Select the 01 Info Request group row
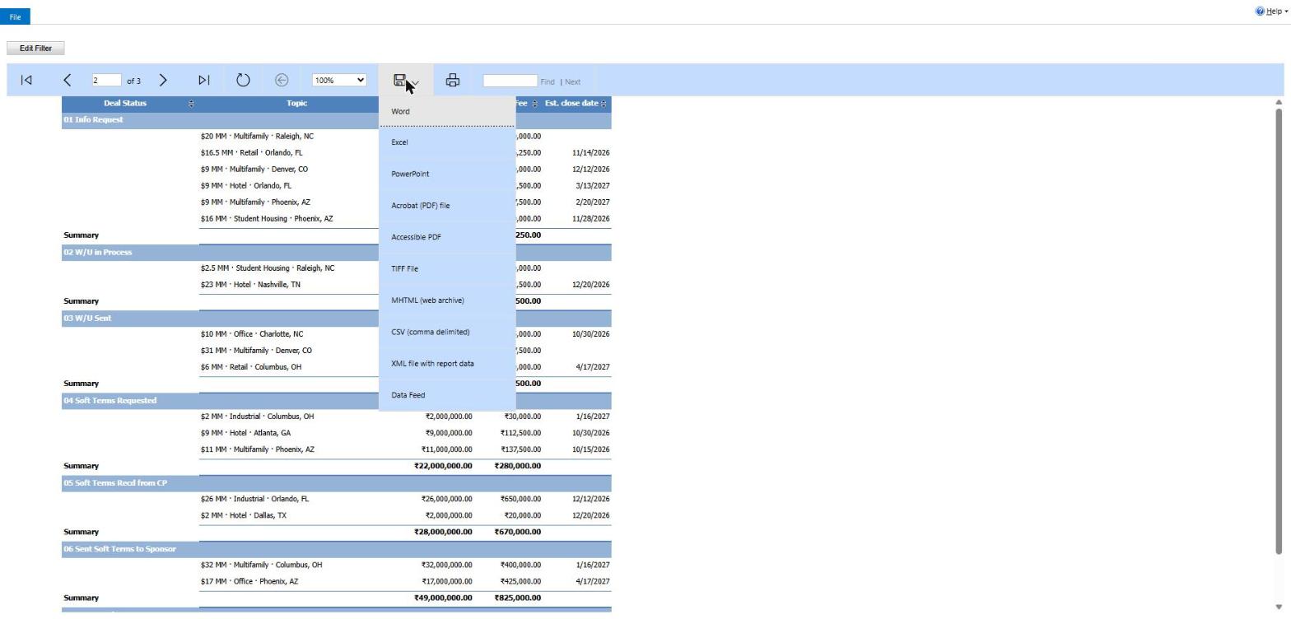The image size is (1291, 619). 336,120
